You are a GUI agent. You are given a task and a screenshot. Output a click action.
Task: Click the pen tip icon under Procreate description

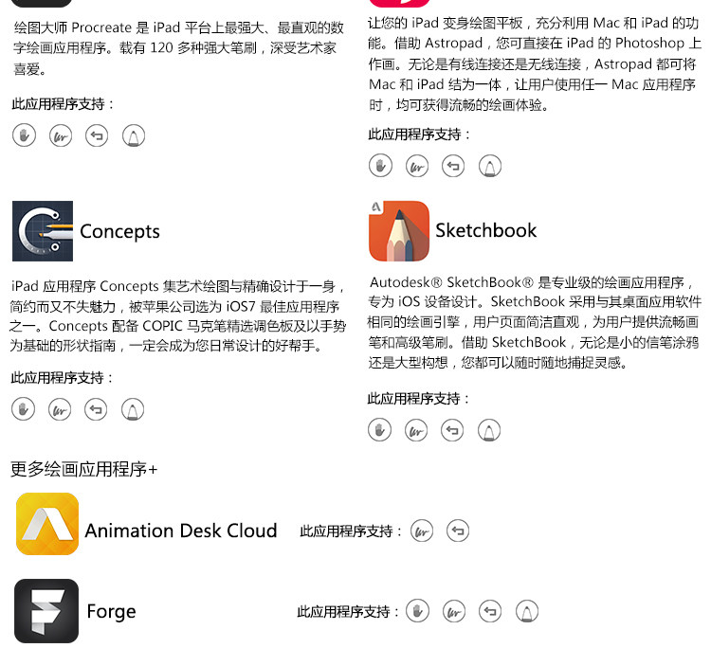(134, 135)
